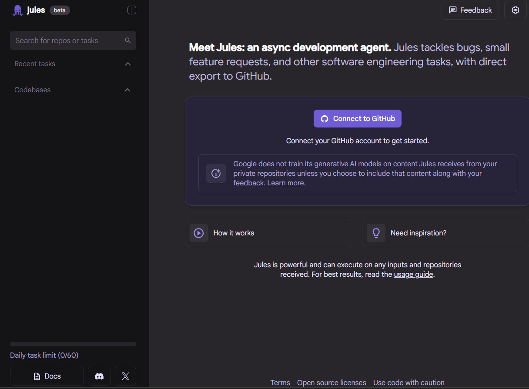Open the Open source licenses link
This screenshot has height=389, width=529.
click(331, 383)
